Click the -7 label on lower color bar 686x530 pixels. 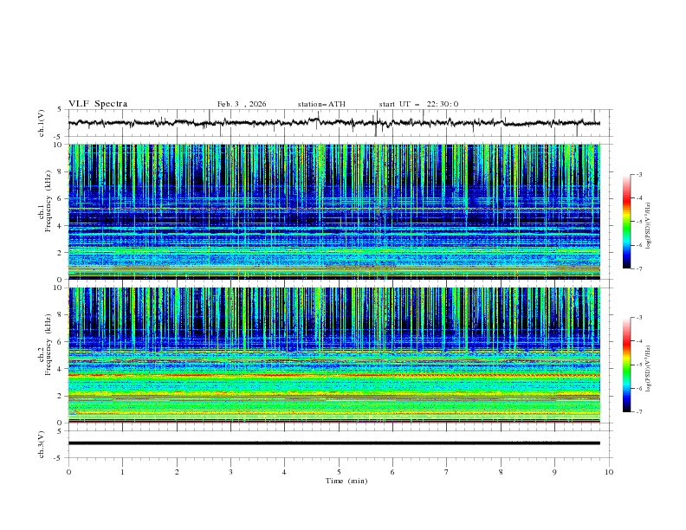(x=638, y=412)
